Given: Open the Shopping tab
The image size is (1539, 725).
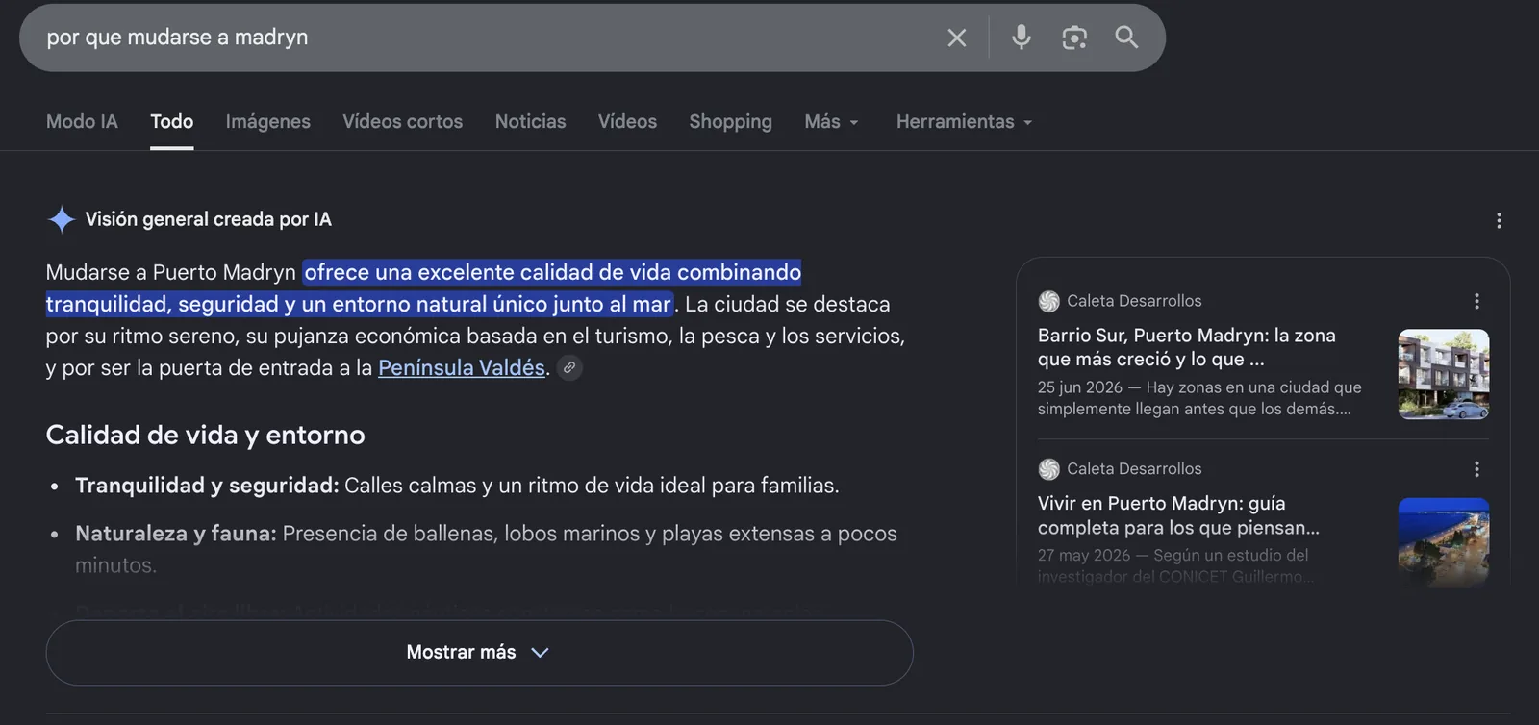Looking at the screenshot, I should tap(731, 122).
